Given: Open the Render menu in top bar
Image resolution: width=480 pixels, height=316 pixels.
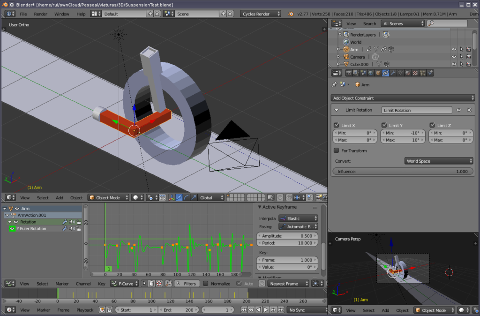Looking at the screenshot, I should 41,14.
